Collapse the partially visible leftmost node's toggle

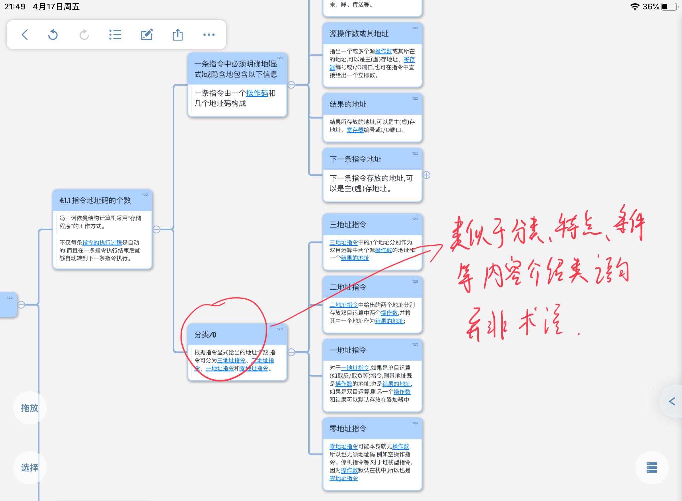[x=21, y=304]
